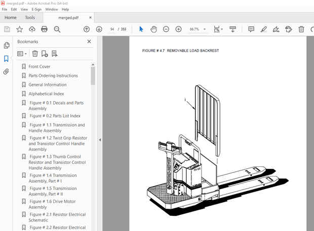Toggle the Bookmarks side panel icon
Image resolution: width=314 pixels, height=231 pixels.
(6, 59)
